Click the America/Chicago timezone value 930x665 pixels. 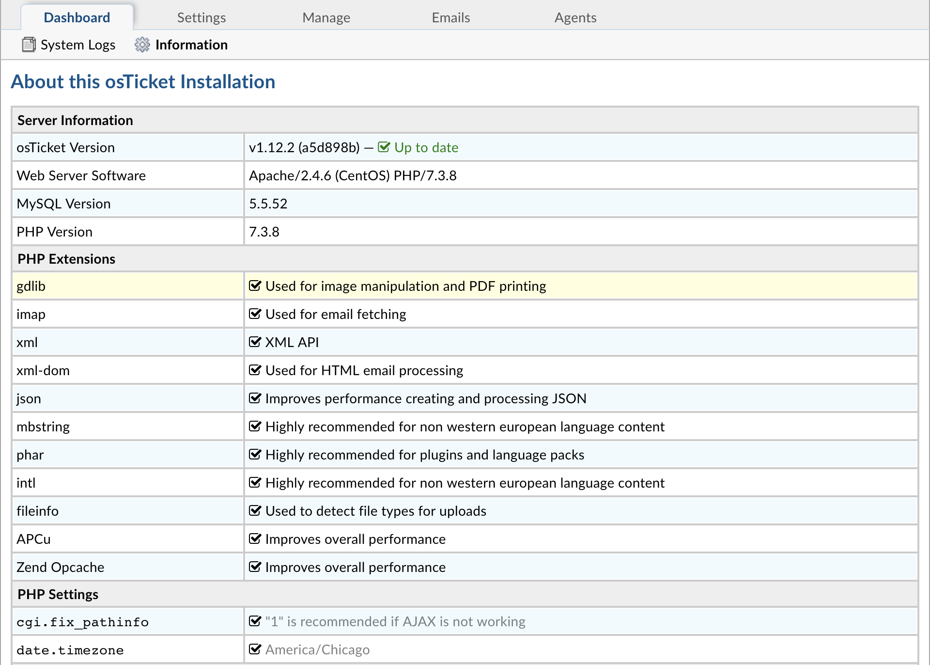coord(317,649)
